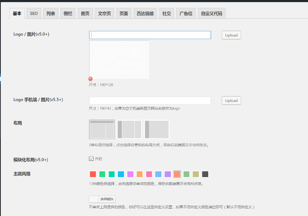Switch to the 侧栏 tab
Viewport: 308px width, 216px height.
click(x=68, y=13)
